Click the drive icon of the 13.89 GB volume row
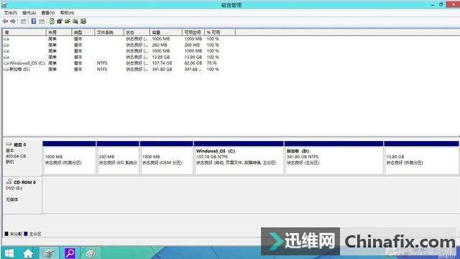 (x=6, y=57)
